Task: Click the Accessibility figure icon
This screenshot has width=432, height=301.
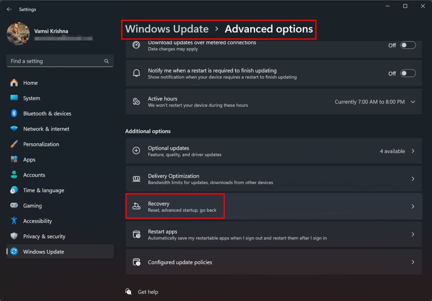Action: click(14, 221)
